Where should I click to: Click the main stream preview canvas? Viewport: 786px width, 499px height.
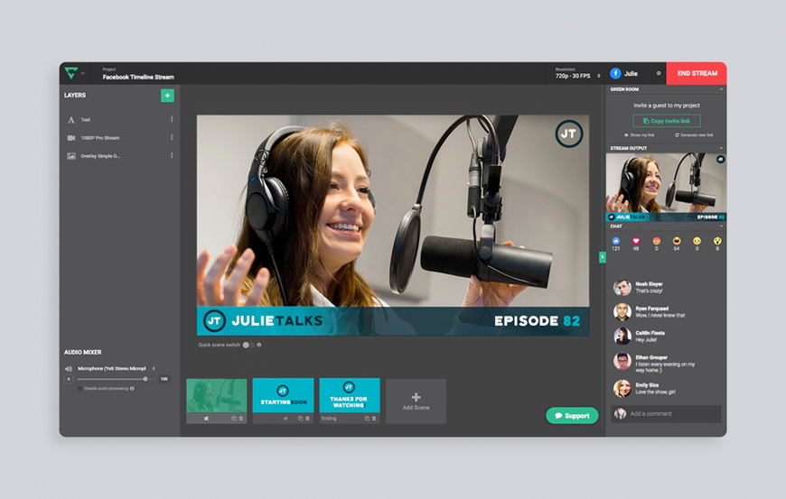pos(393,226)
